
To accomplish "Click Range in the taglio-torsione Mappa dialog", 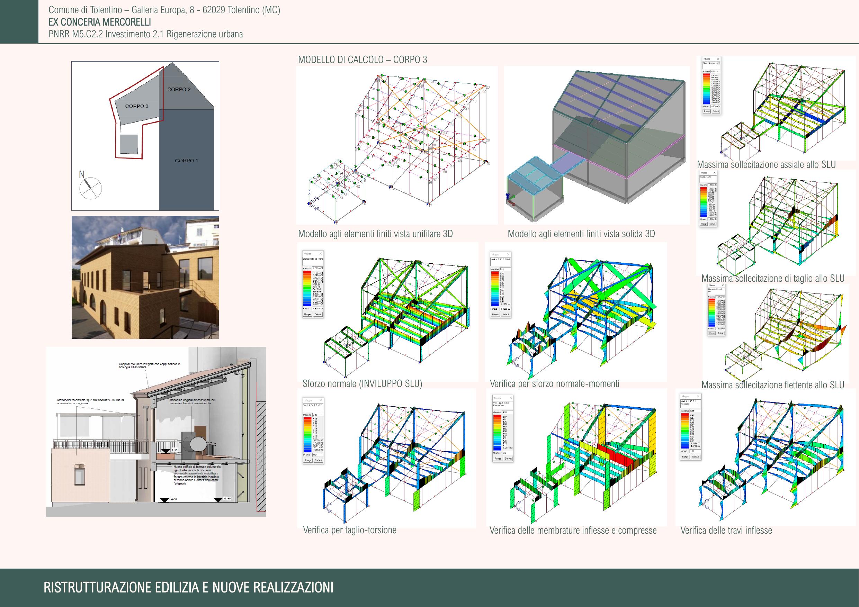I will click(308, 460).
